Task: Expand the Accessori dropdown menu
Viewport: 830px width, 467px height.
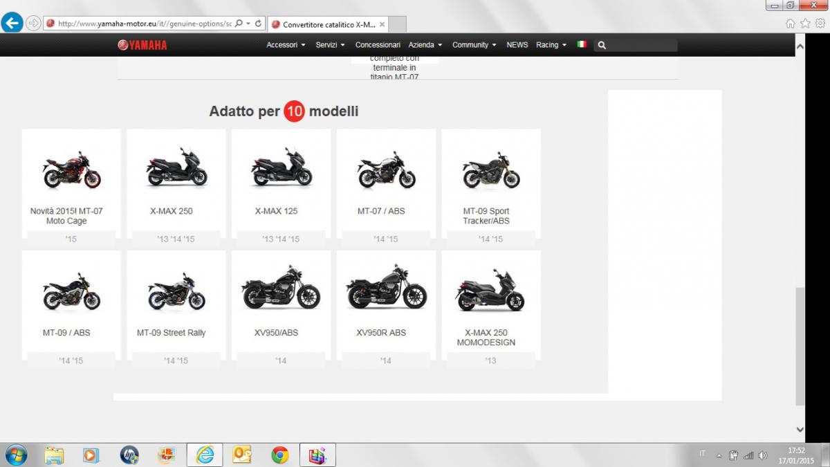Action: click(286, 45)
